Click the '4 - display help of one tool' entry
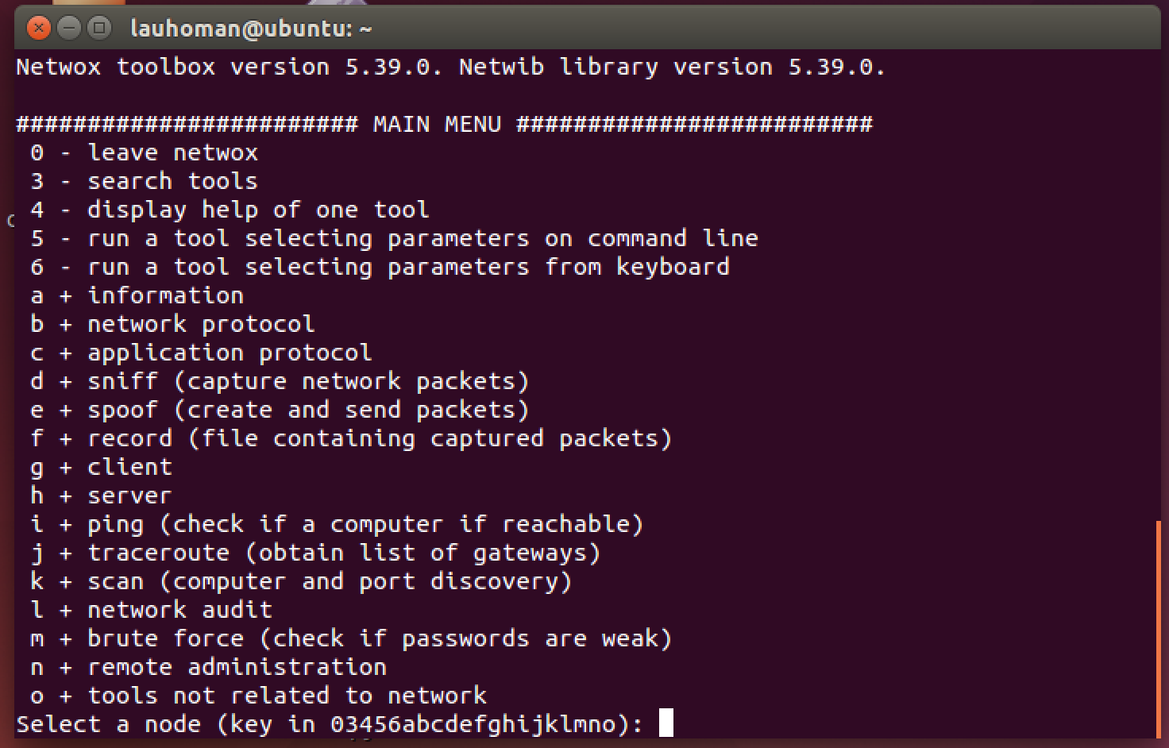This screenshot has height=748, width=1169. (x=230, y=210)
